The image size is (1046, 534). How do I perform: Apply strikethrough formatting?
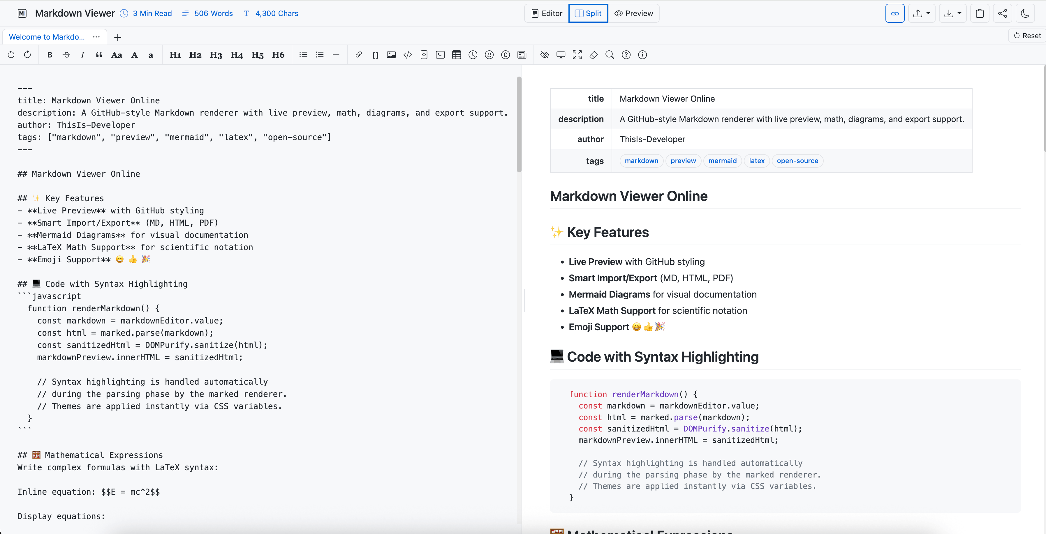(x=66, y=55)
